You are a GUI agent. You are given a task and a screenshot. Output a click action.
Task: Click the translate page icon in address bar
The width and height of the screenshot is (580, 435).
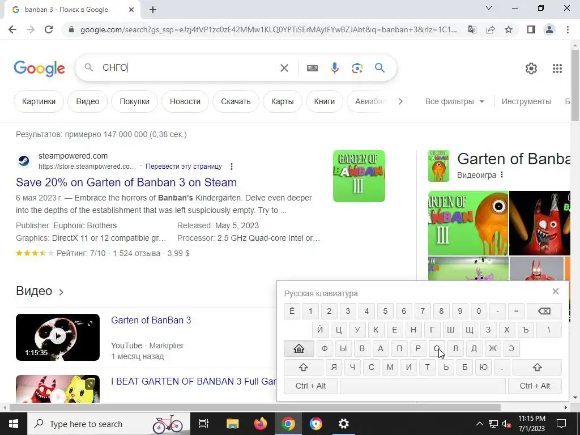(x=472, y=29)
